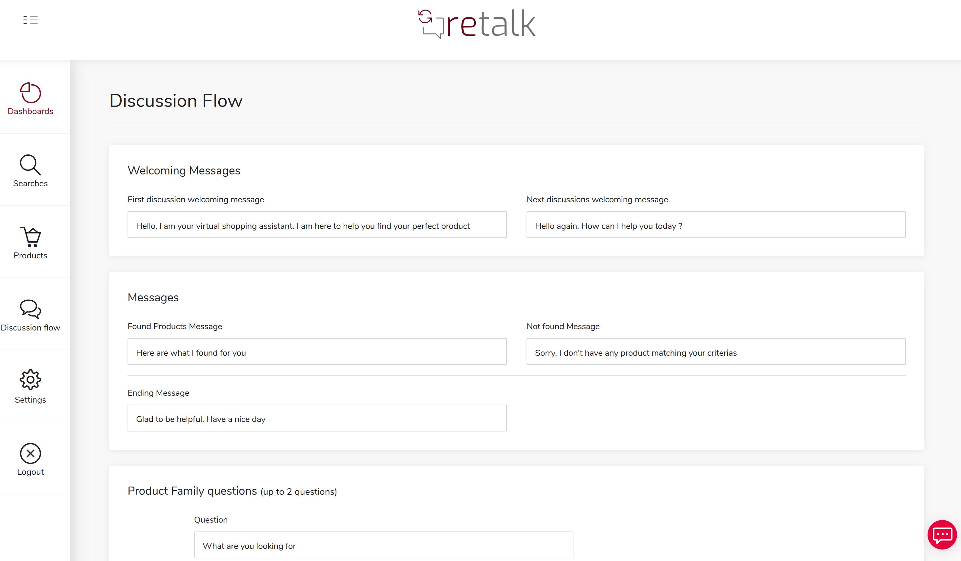Edit the Not found Message field
The width and height of the screenshot is (961, 561).
[x=716, y=351]
